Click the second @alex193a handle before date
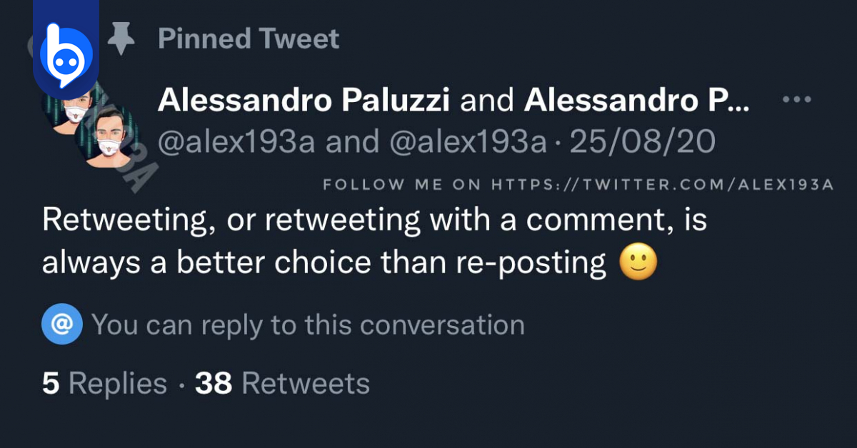This screenshot has width=857, height=448. (467, 141)
